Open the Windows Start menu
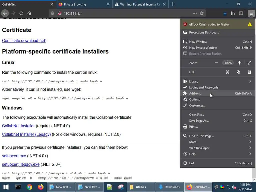Image resolution: width=256 pixels, height=192 pixels. (6, 187)
